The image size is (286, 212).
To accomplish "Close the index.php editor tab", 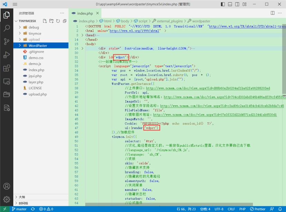I will (98, 13).
